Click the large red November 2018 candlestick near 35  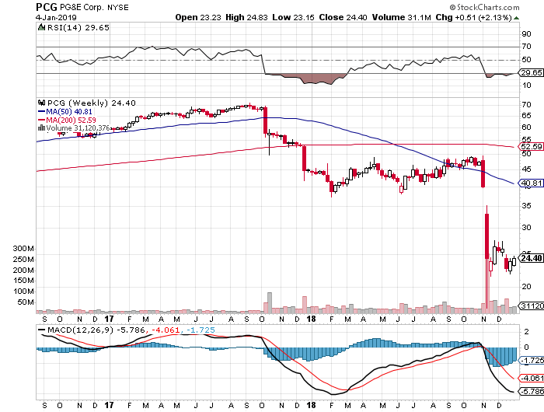[x=486, y=236]
